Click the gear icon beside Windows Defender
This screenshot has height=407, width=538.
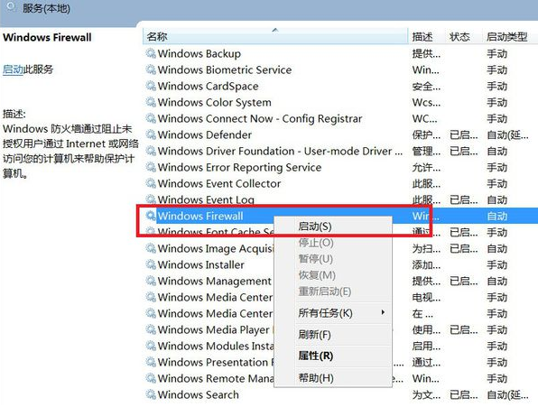click(x=151, y=134)
